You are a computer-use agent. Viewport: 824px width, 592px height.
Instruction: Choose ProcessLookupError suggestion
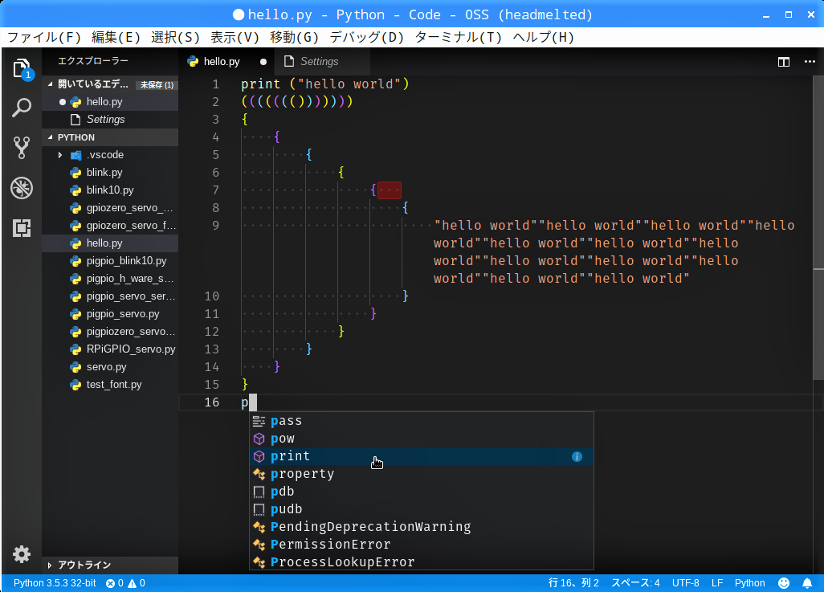(x=422, y=562)
